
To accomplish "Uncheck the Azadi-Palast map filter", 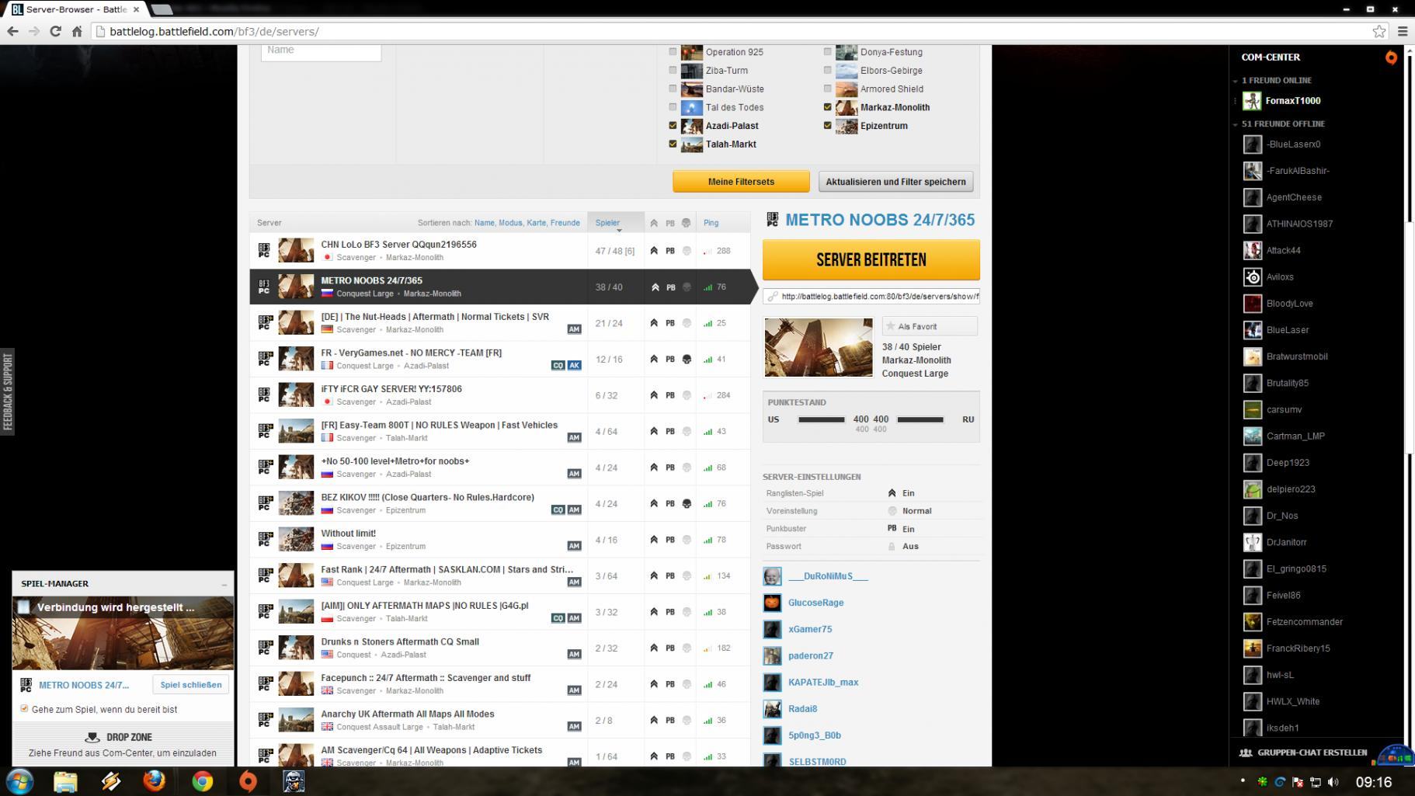I will (x=673, y=126).
